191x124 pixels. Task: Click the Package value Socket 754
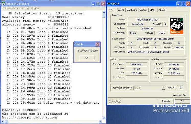click(147, 29)
